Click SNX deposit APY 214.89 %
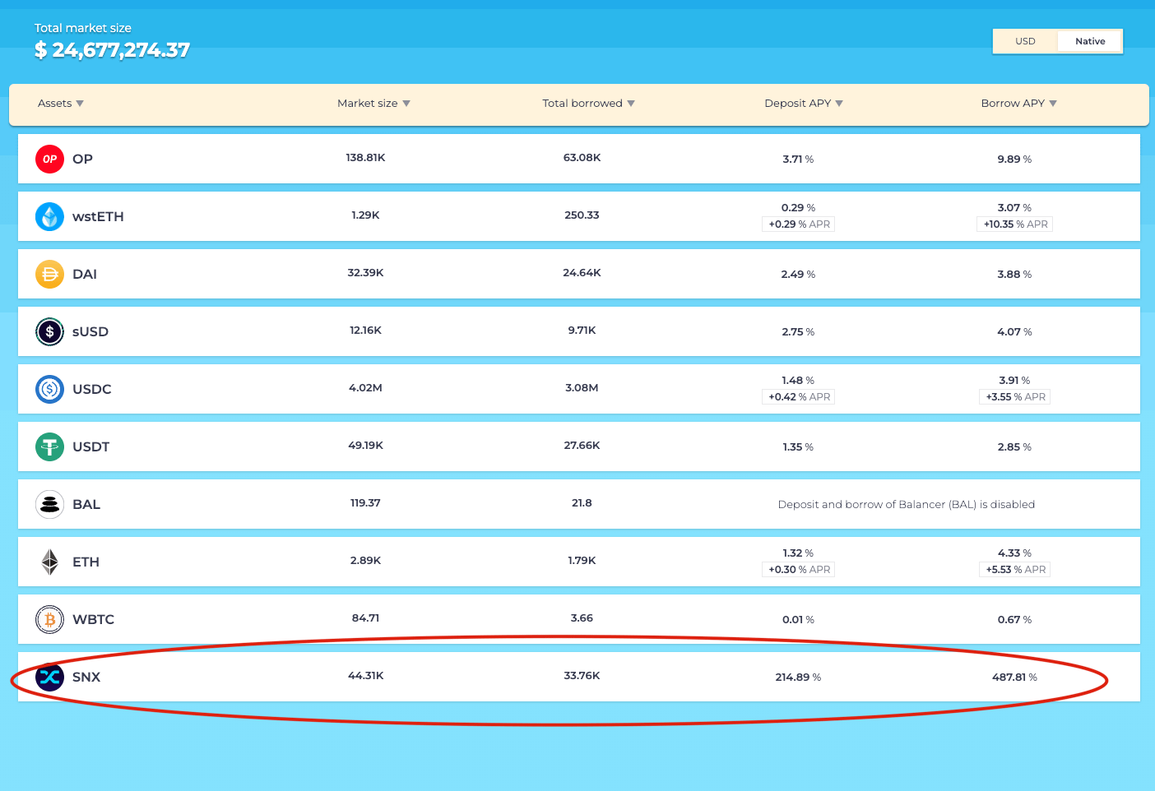Viewport: 1155px width, 791px height. click(798, 677)
